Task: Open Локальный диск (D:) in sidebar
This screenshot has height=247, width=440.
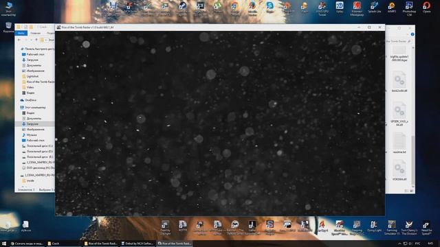Action: [37, 152]
